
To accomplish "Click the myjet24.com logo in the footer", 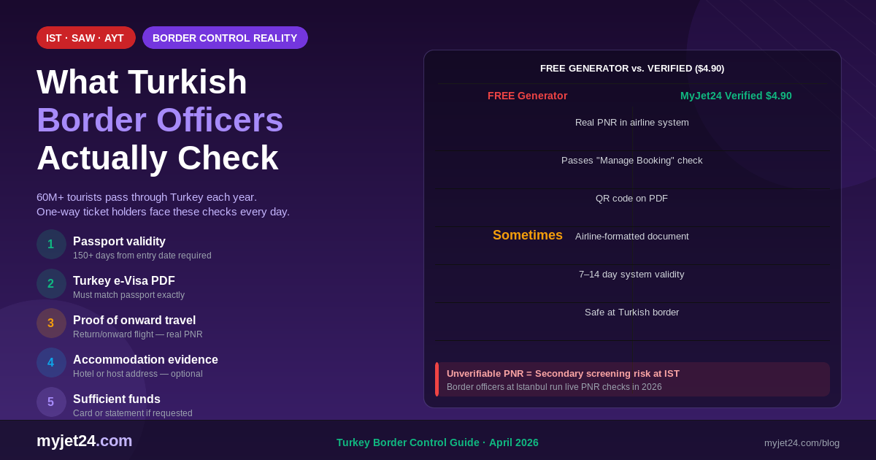I will pos(85,441).
